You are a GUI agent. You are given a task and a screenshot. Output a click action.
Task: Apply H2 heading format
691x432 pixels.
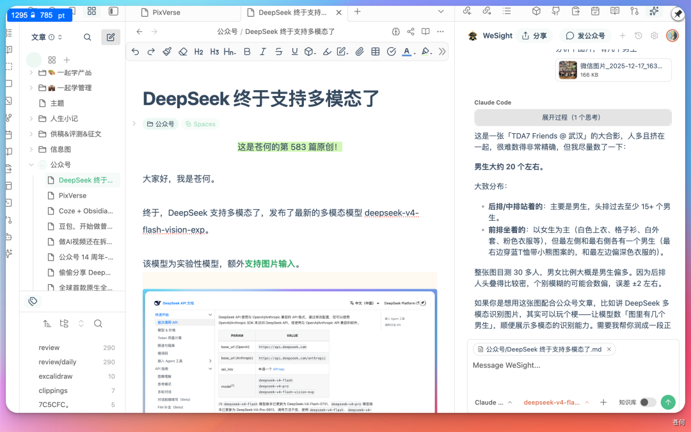coord(199,52)
